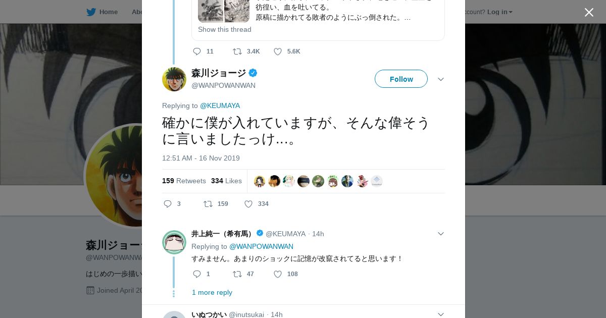Open the Show this thread link
Image resolution: width=606 pixels, height=318 pixels.
(225, 29)
